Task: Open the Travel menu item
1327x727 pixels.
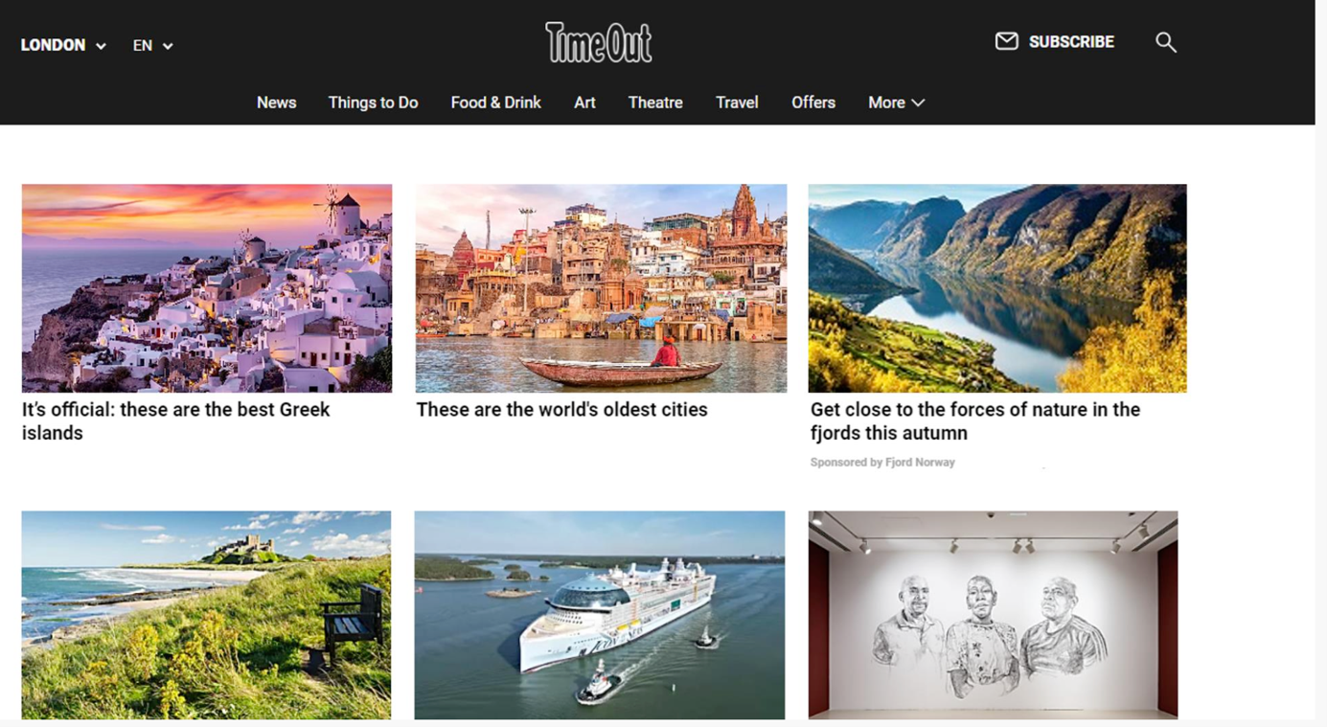Action: click(x=737, y=102)
